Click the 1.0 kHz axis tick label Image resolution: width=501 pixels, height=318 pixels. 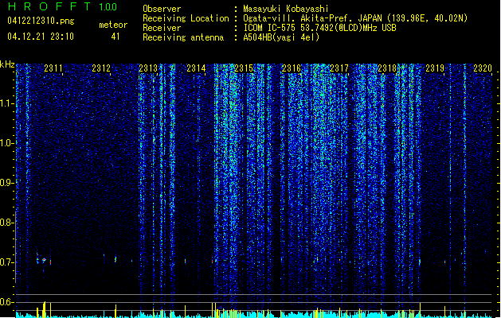pos(6,143)
